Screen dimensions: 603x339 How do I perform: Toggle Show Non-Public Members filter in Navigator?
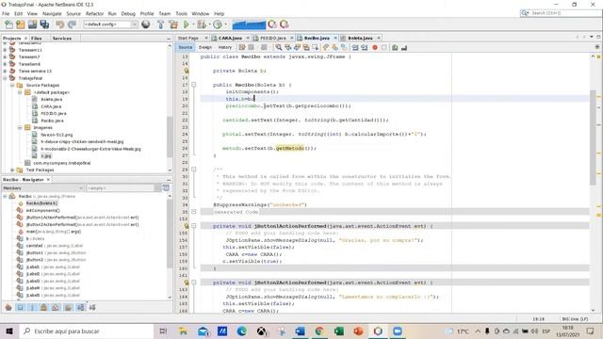(44, 308)
